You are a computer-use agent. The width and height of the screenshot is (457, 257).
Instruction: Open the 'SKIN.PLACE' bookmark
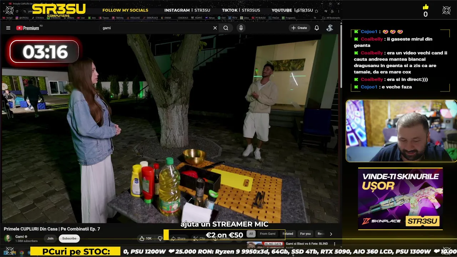tap(150, 17)
